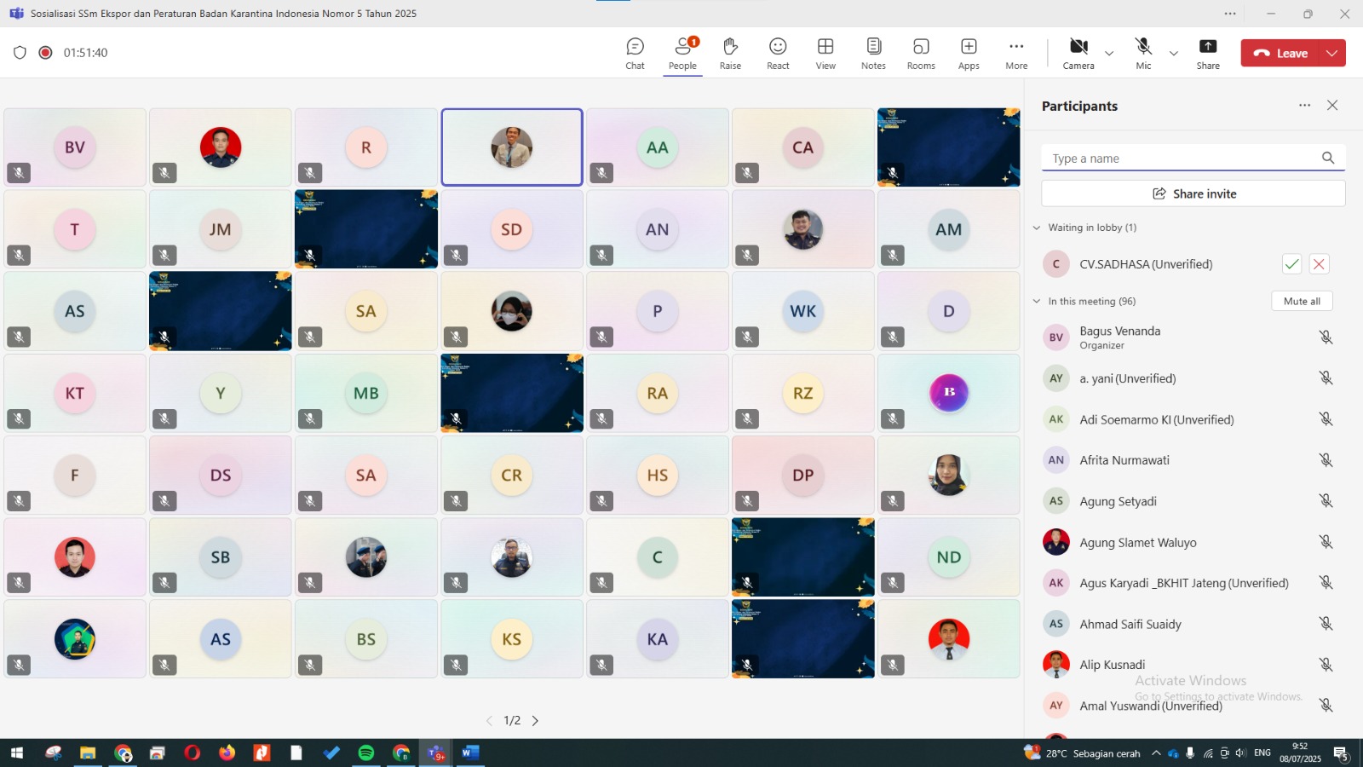
Task: Collapse the Waiting in lobby section
Action: (1037, 228)
